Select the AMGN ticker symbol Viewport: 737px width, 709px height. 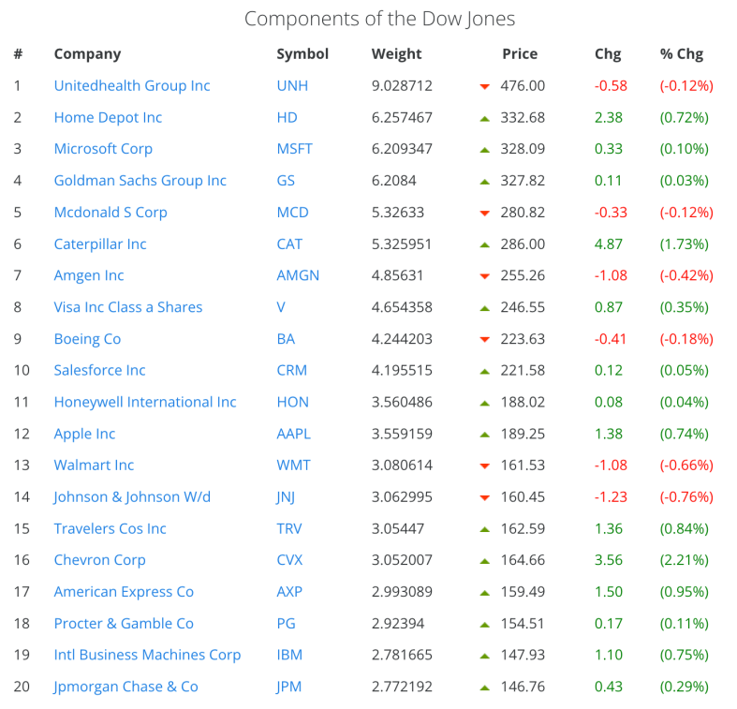(298, 275)
